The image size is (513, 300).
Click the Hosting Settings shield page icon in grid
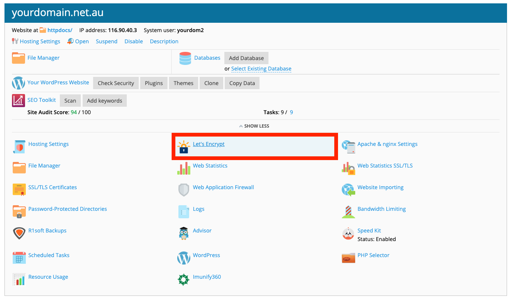coord(19,147)
